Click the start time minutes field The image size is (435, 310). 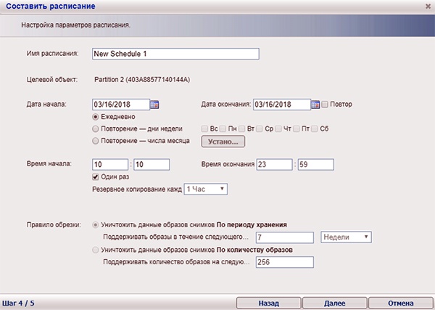click(x=152, y=165)
